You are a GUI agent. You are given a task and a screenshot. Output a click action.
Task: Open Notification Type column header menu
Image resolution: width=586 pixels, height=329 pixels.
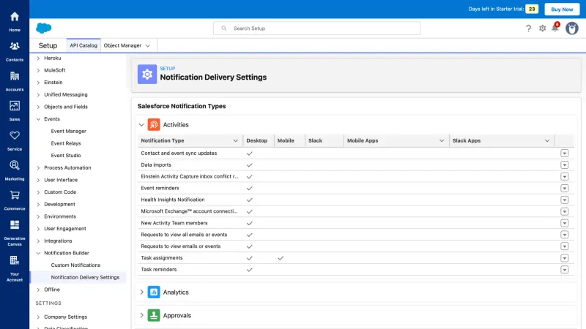(235, 140)
